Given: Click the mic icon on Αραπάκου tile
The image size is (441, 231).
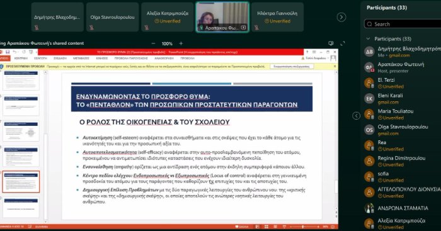Looking at the screenshot, I should coord(201,28).
